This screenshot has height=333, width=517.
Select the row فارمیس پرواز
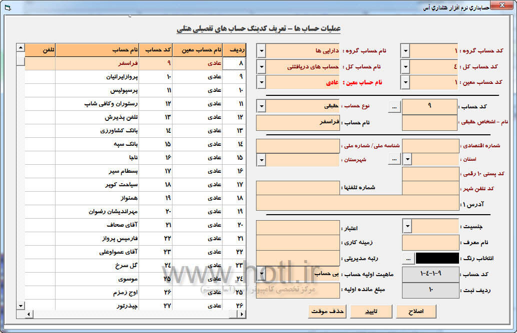pyautogui.click(x=135, y=239)
